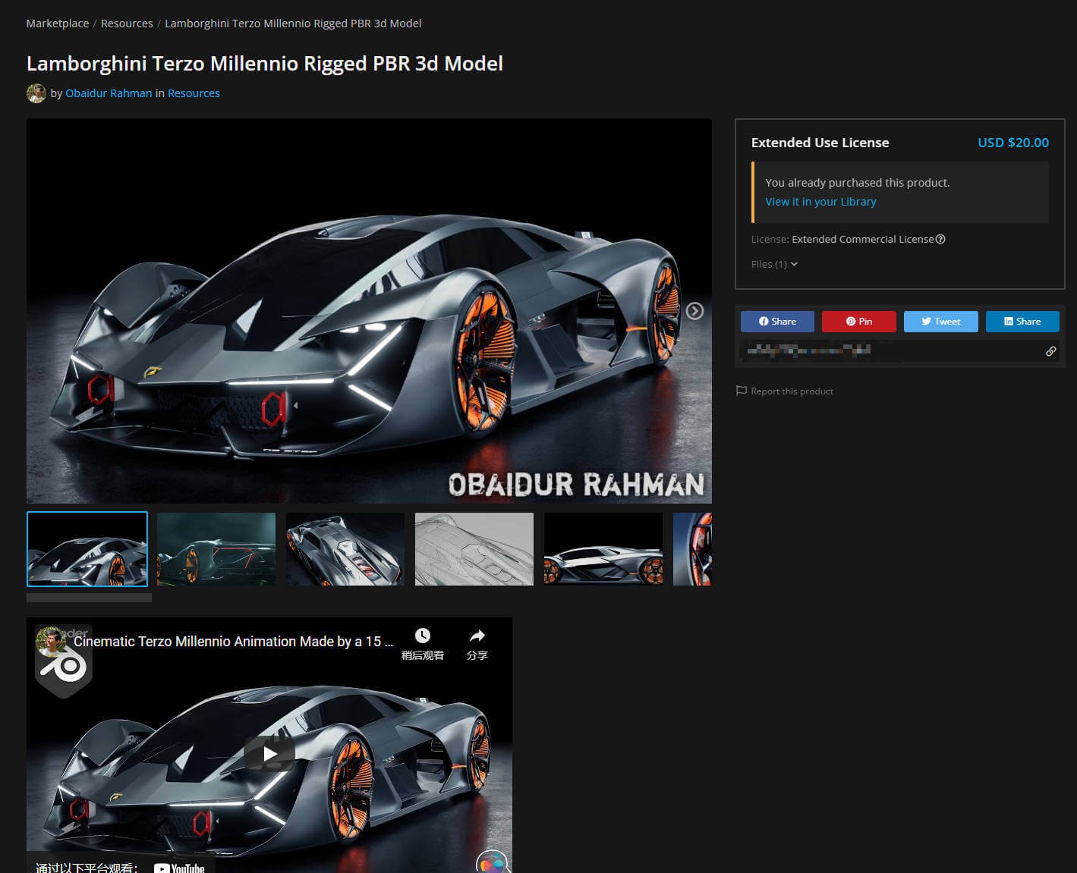
Task: Select the partially visible wheel close-up thumbnail
Action: [692, 549]
